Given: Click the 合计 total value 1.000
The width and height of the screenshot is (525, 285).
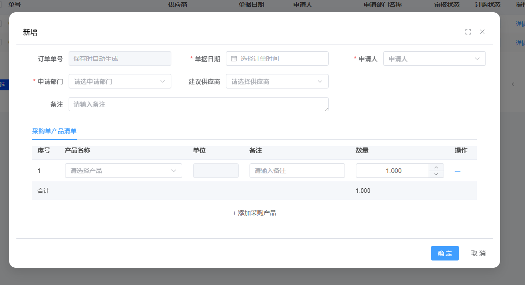Looking at the screenshot, I should pyautogui.click(x=363, y=191).
